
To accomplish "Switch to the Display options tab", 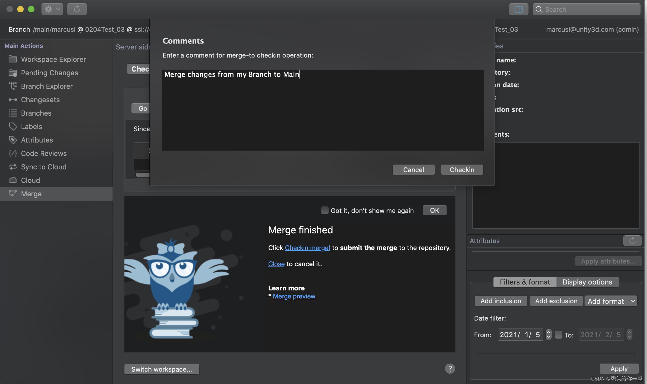I will (x=587, y=282).
